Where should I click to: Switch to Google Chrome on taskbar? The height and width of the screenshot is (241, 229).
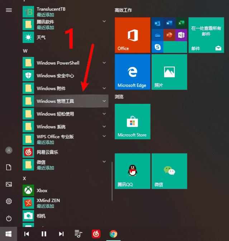pyautogui.click(x=113, y=234)
